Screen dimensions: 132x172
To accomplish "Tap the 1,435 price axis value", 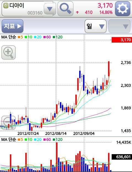I will click(x=126, y=131).
